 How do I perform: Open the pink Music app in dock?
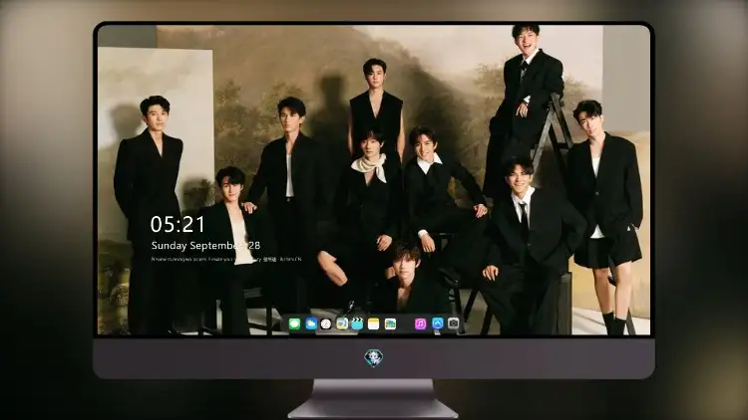coord(420,323)
